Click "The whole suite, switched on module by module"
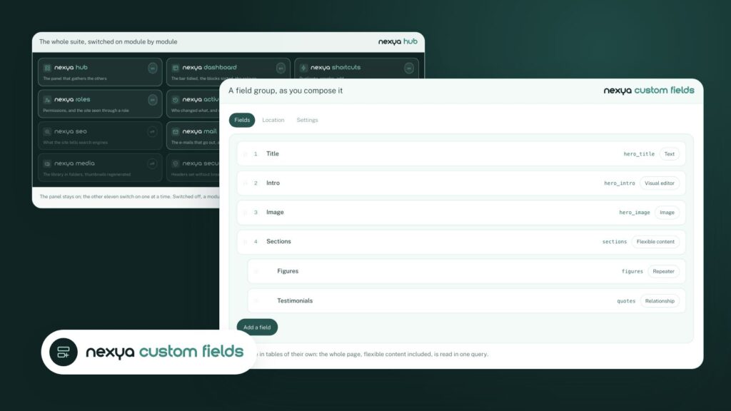This screenshot has height=411, width=731. pyautogui.click(x=109, y=41)
